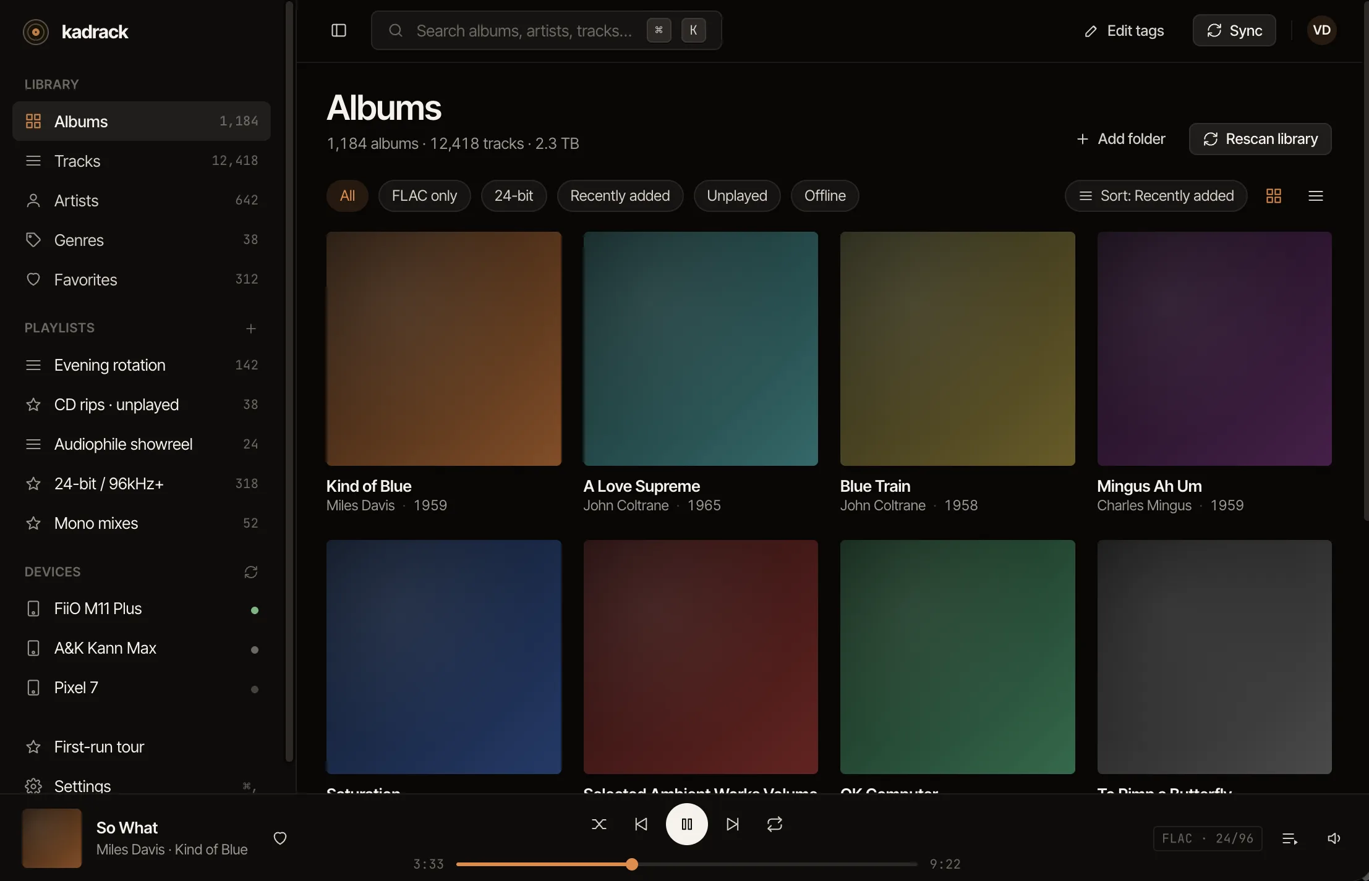Click the search magnifier icon
Screen dimensions: 1369x881
pos(396,30)
